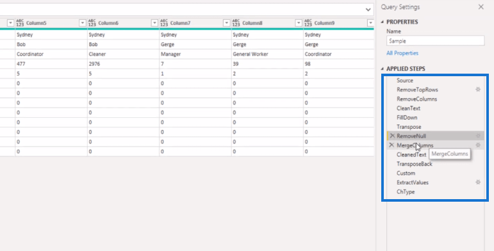Image resolution: width=494 pixels, height=251 pixels.
Task: Open settings gear for RemoveNull step
Action: coord(478,136)
